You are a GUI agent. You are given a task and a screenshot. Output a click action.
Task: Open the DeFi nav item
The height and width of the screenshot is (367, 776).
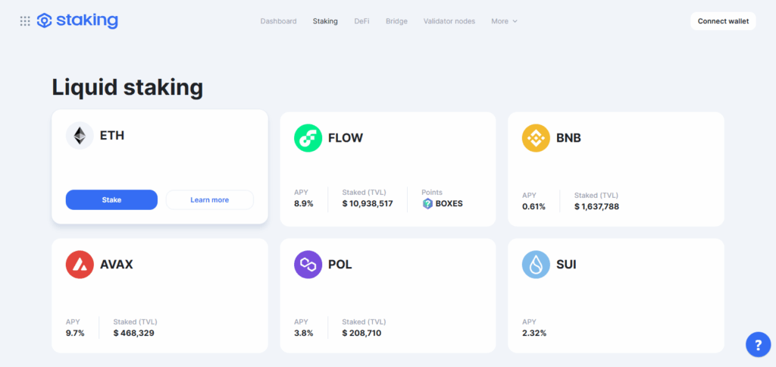[361, 21]
